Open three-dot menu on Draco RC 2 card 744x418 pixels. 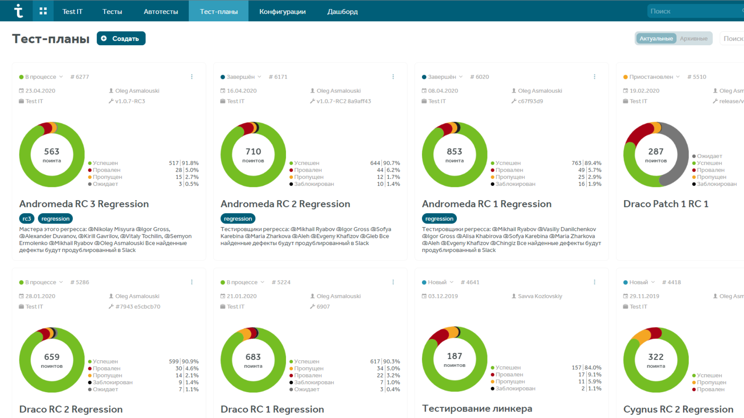pos(192,282)
